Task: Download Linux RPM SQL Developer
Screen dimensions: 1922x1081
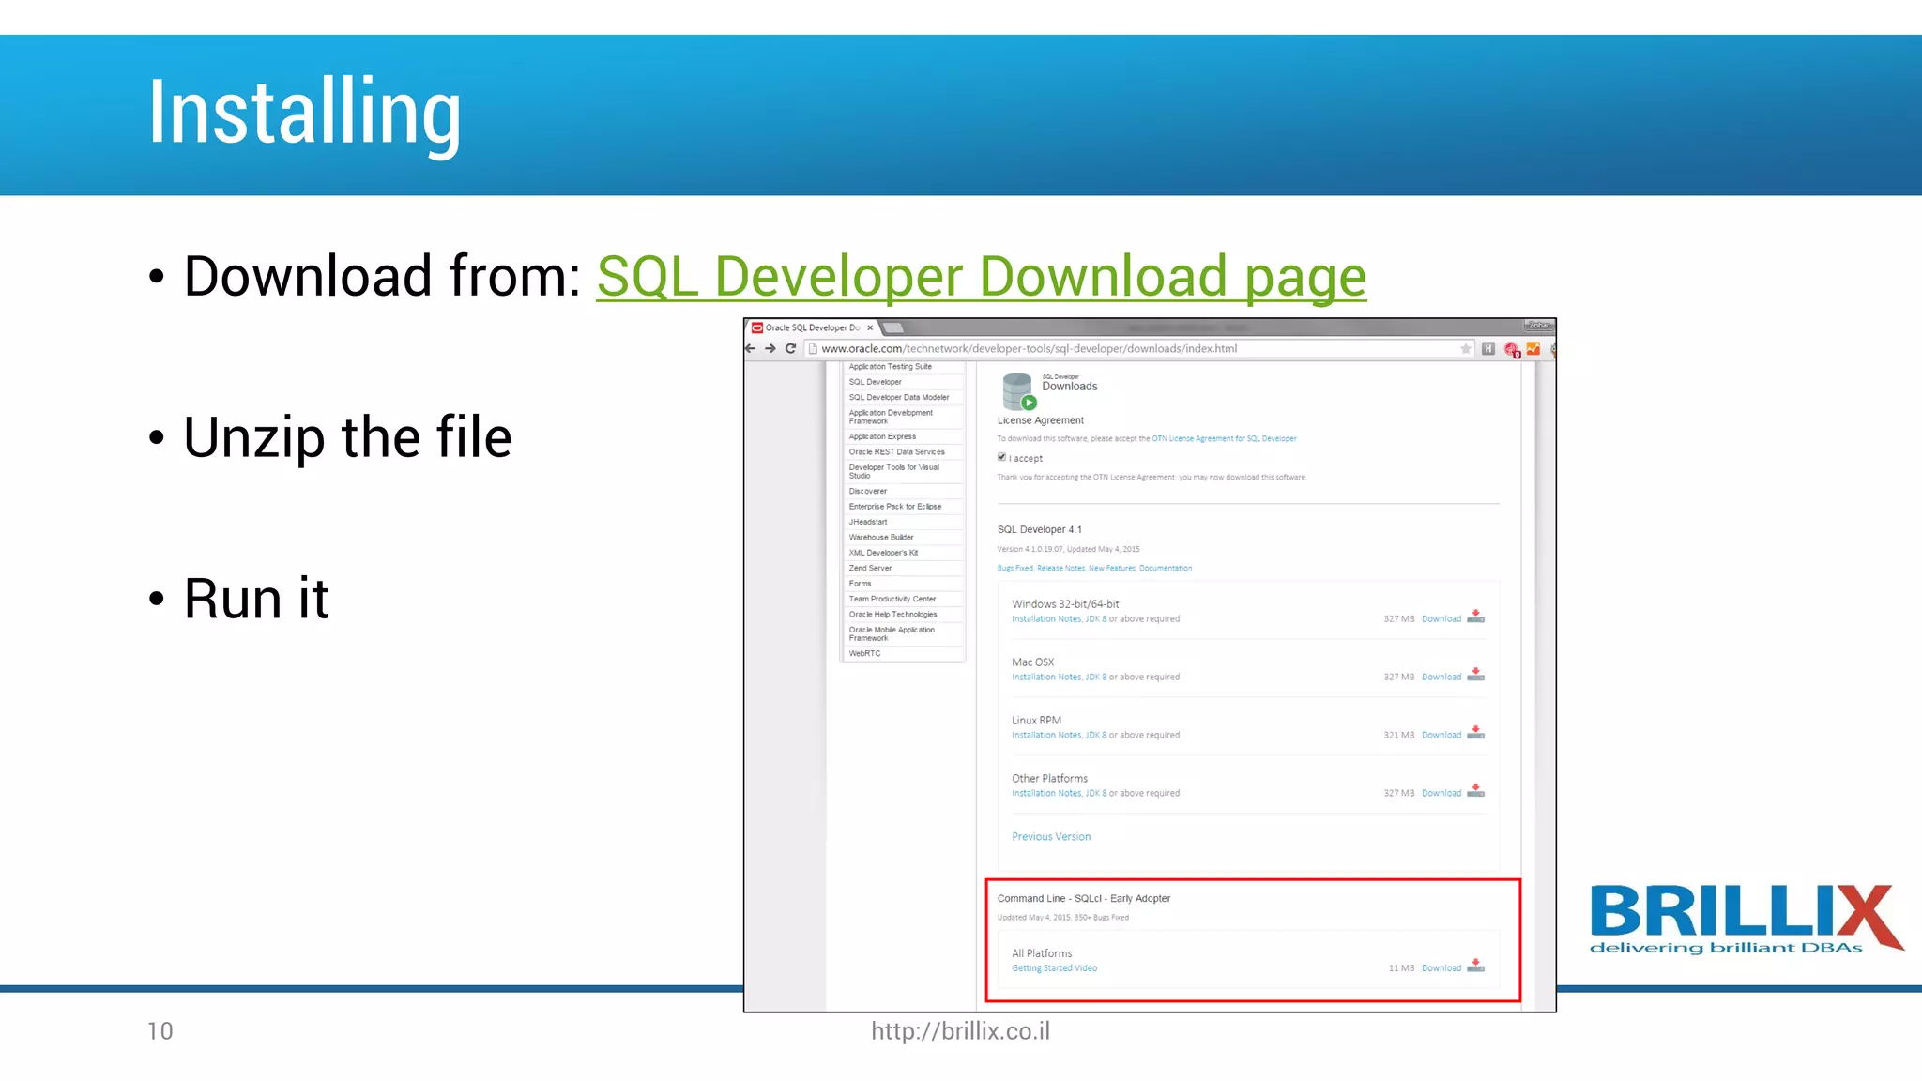Action: coord(1441,735)
